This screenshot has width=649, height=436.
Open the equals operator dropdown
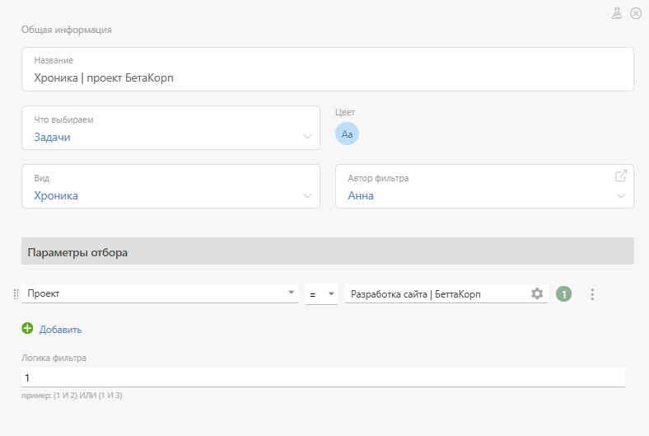coord(321,294)
